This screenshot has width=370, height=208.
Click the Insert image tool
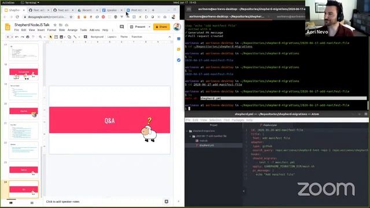(61, 37)
